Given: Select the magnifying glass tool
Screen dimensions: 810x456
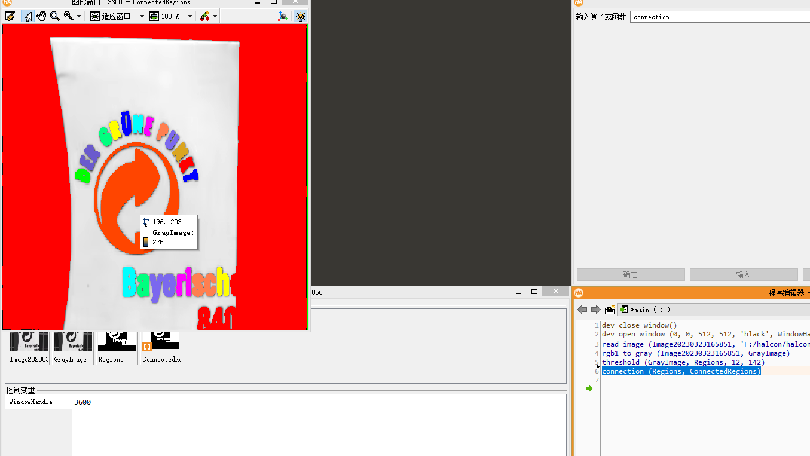Looking at the screenshot, I should 55,16.
